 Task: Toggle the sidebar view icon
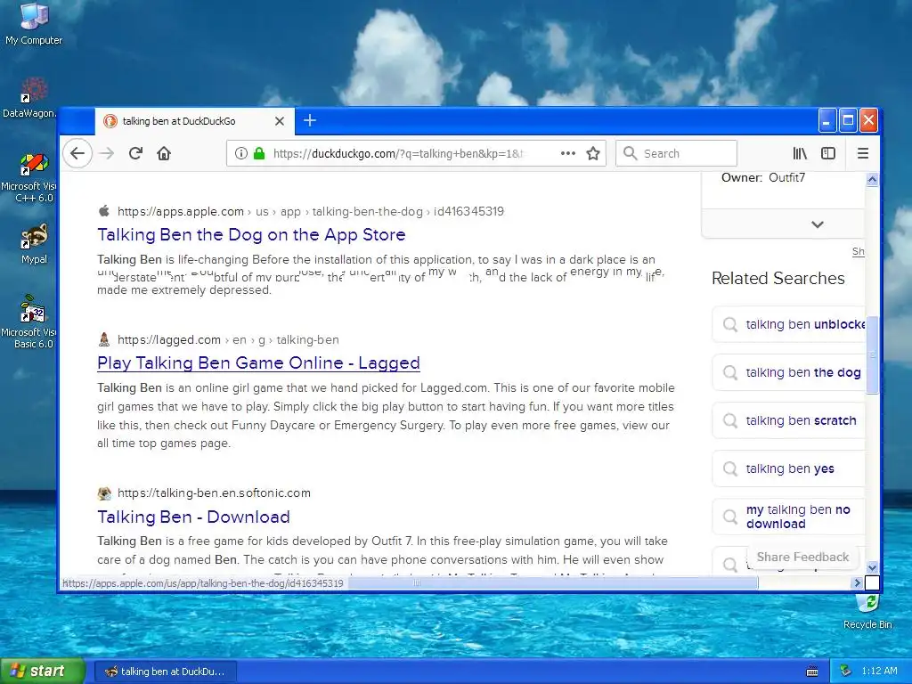pos(828,153)
